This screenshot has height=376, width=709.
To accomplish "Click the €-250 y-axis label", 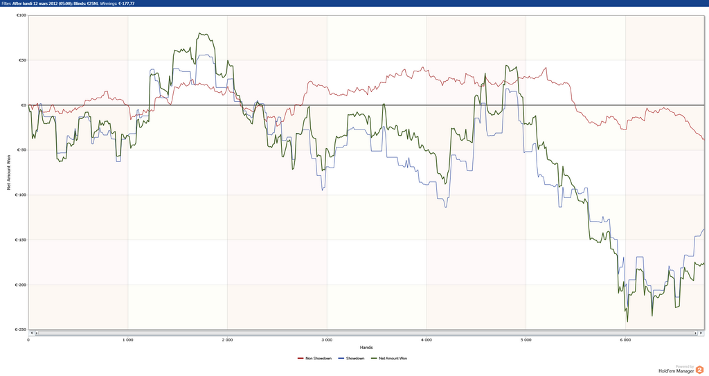I will 21,330.
